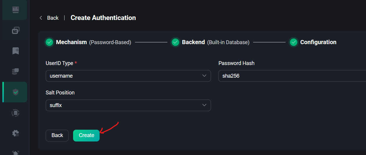The width and height of the screenshot is (366, 155).
Task: Click the Backend step checkmark circle
Action: point(175,42)
